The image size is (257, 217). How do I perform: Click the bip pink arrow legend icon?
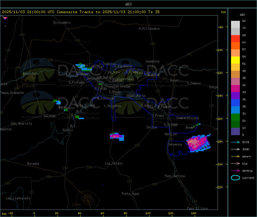click(x=235, y=163)
